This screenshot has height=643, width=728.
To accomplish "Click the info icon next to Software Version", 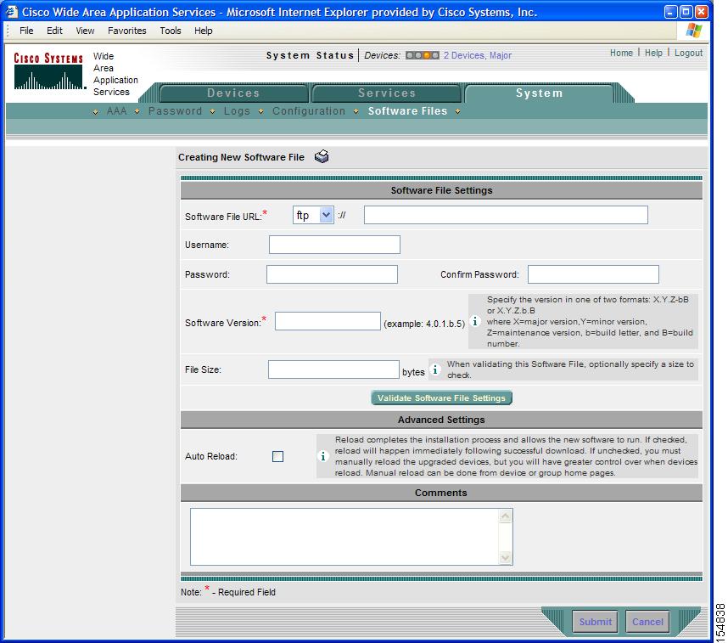I will [x=475, y=321].
